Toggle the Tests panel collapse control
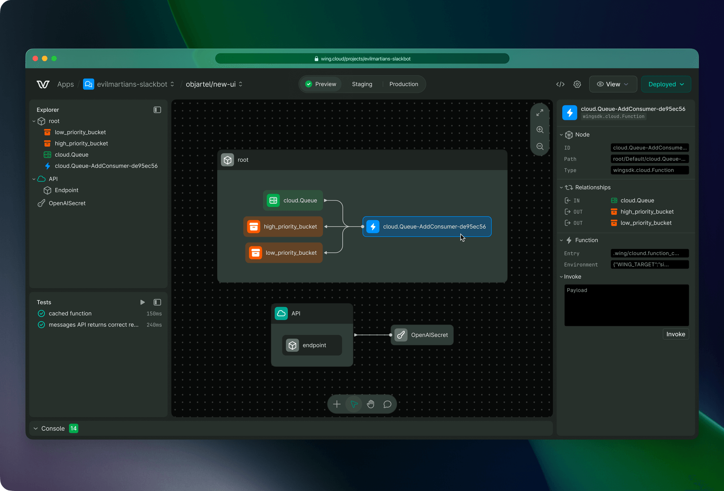 pyautogui.click(x=157, y=302)
